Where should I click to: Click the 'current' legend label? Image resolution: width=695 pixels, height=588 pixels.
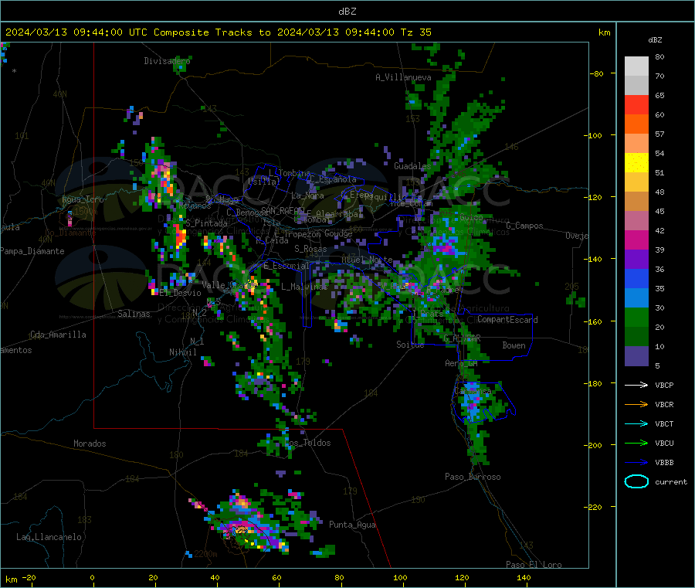671,481
